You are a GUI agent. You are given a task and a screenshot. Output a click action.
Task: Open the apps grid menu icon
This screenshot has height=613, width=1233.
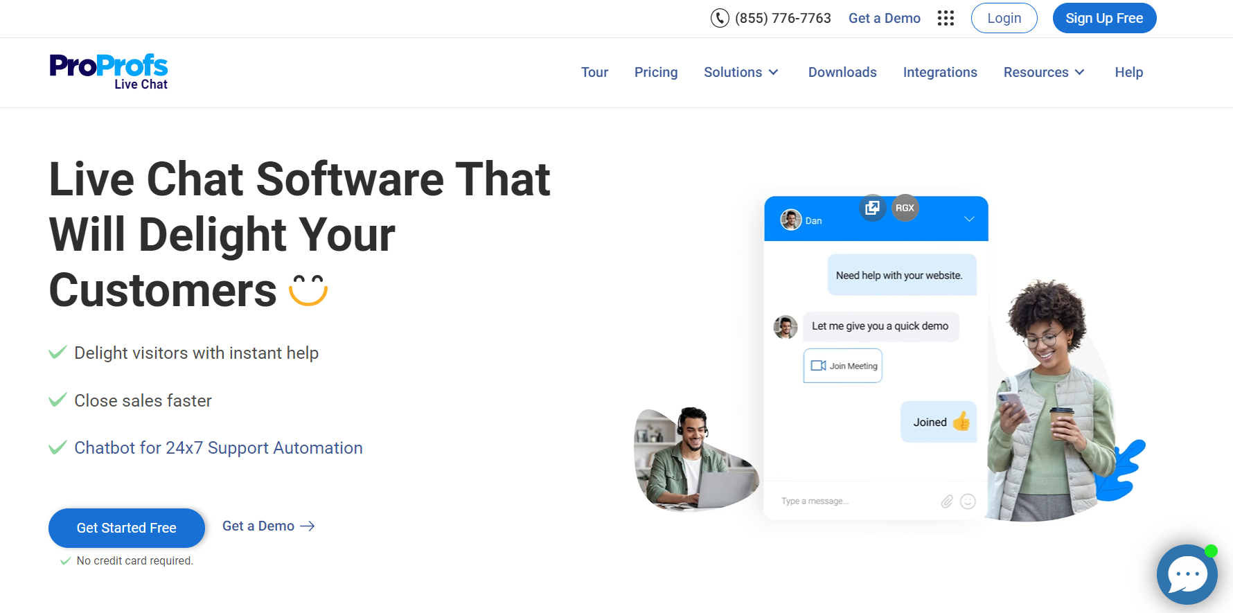(x=946, y=18)
